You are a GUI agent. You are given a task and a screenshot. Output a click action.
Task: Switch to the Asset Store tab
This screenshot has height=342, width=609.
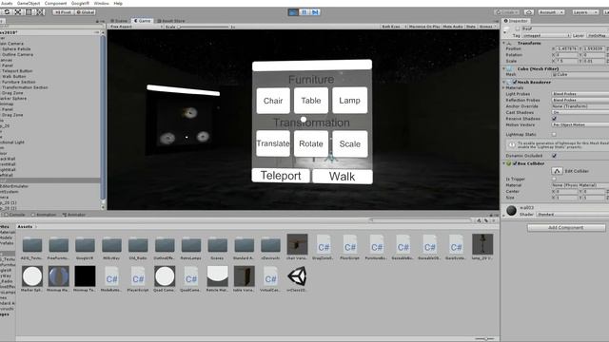point(171,21)
